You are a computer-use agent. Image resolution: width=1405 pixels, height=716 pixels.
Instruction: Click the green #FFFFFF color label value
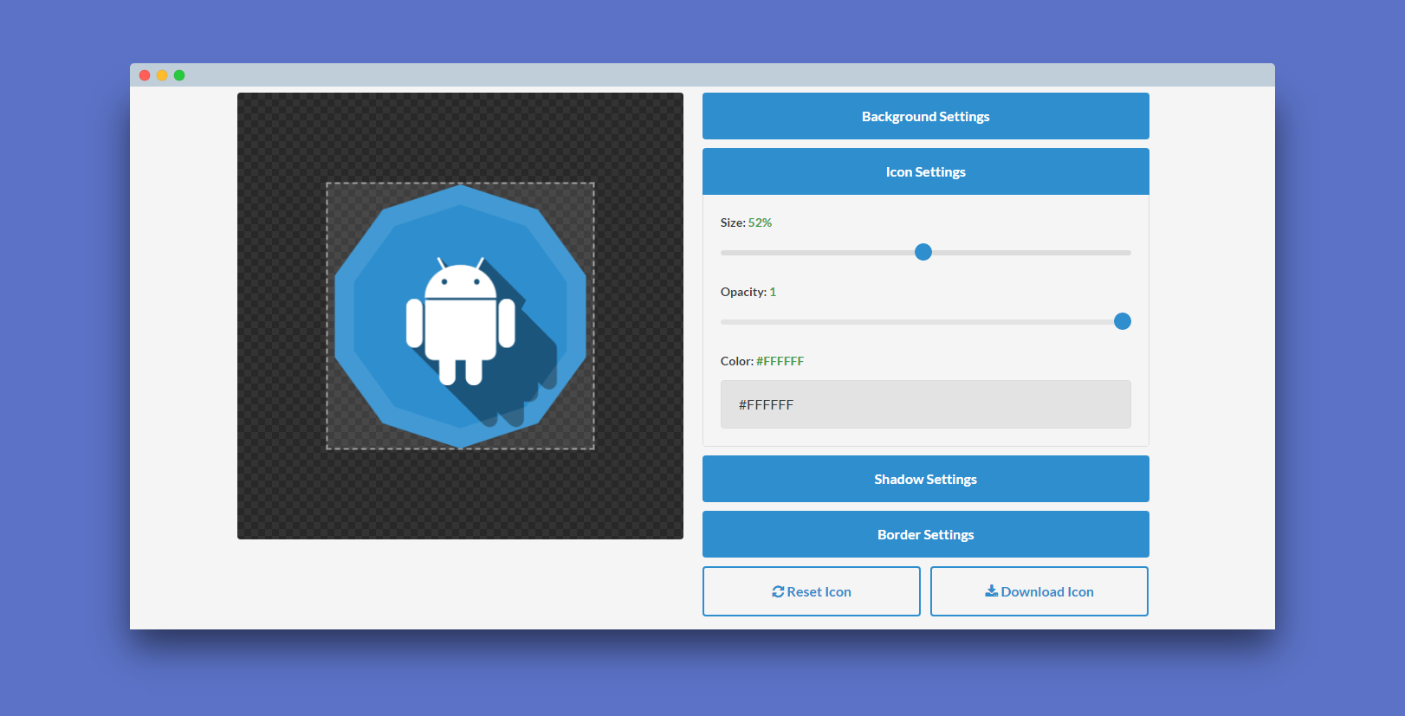tap(780, 361)
